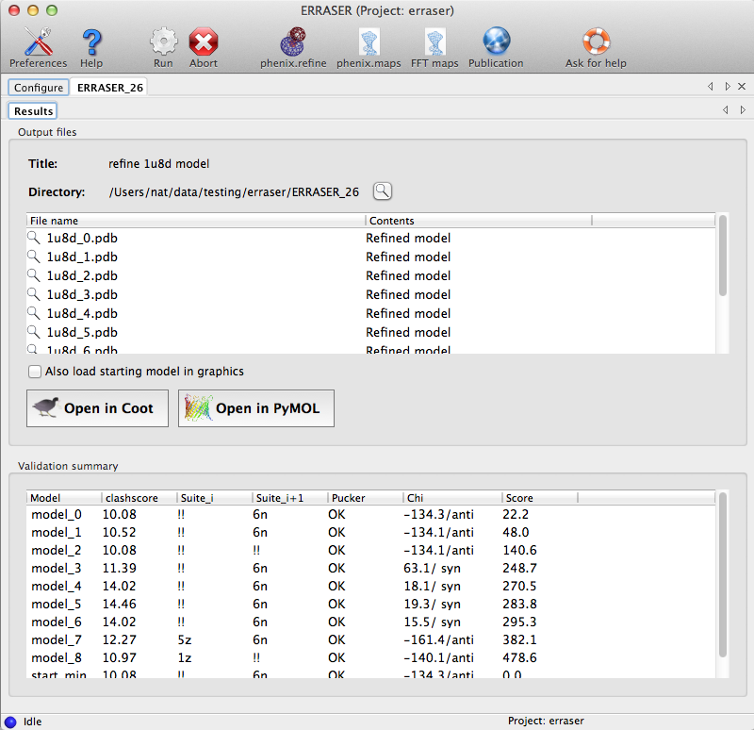Click Open in Coot button

(x=97, y=408)
